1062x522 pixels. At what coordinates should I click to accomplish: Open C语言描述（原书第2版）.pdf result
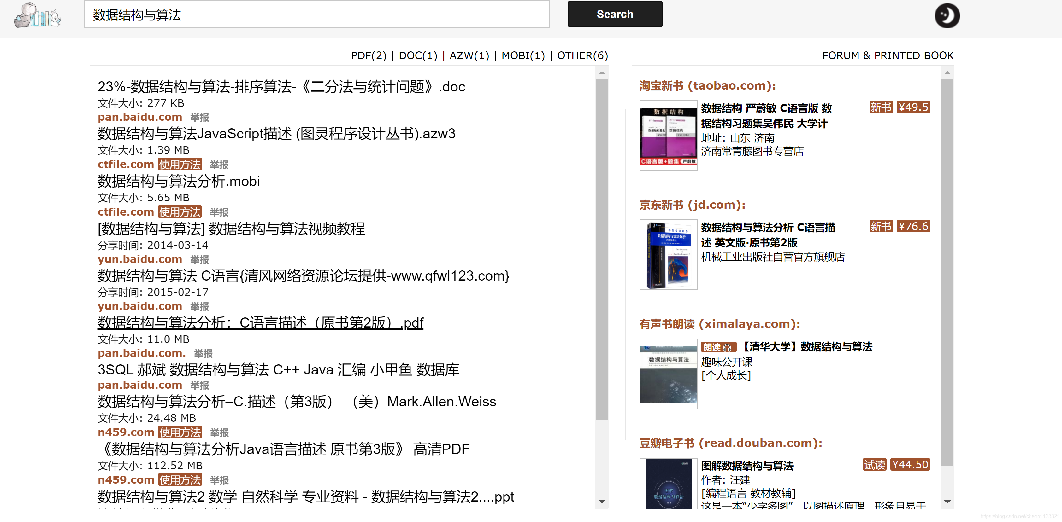click(x=260, y=322)
